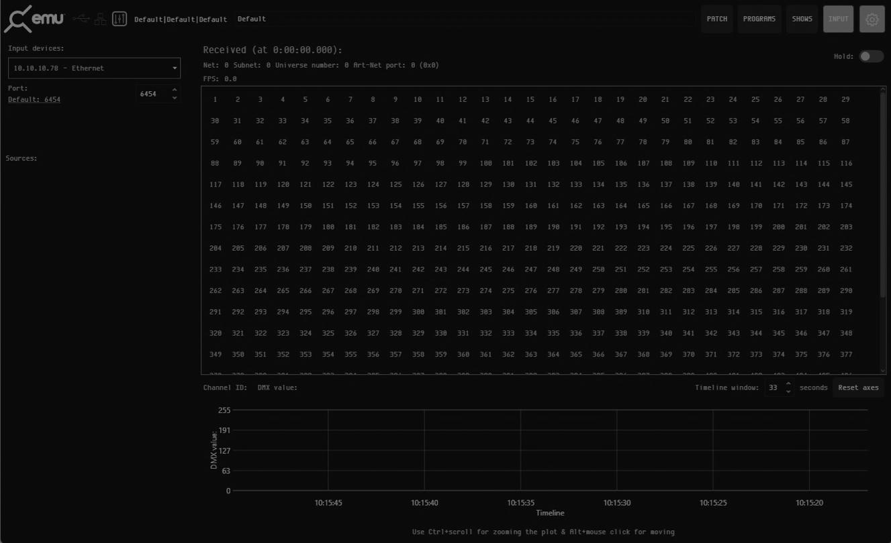The height and width of the screenshot is (543, 891).
Task: Select DMX channel 190 cell
Action: 553,227
